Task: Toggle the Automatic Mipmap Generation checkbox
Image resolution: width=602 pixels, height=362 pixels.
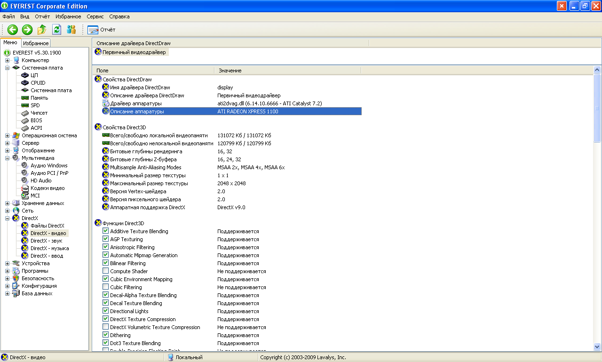Action: [105, 255]
